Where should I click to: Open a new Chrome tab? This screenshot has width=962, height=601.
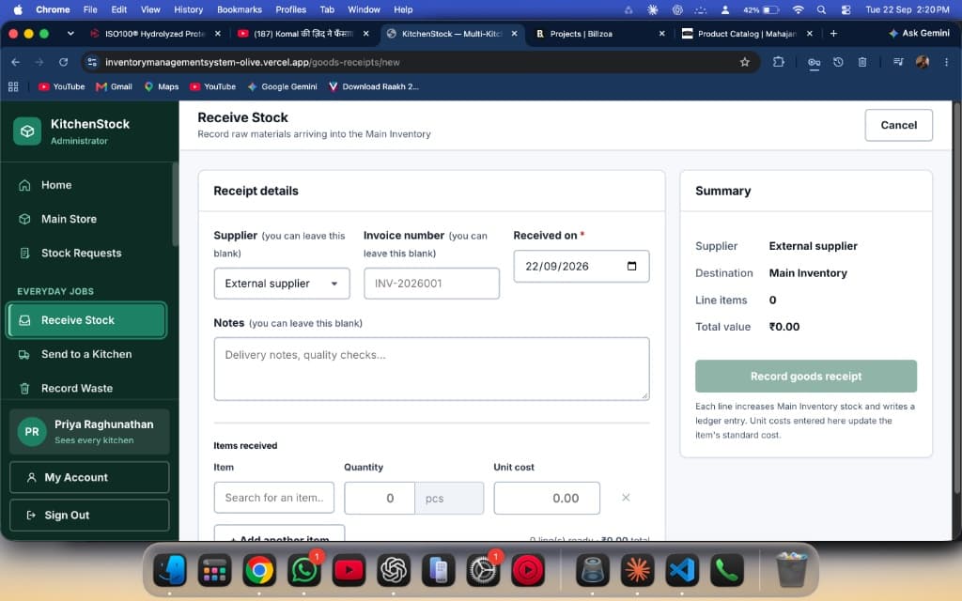click(x=833, y=34)
